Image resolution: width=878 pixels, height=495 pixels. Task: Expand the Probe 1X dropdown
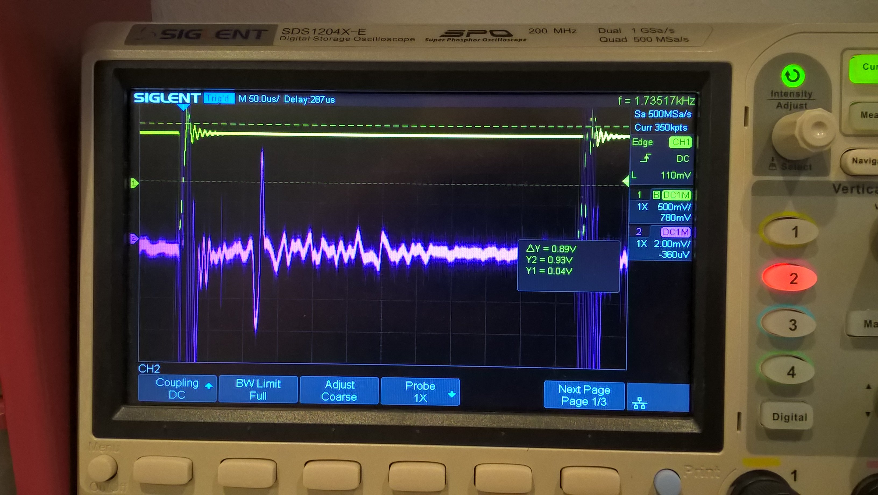pos(420,392)
